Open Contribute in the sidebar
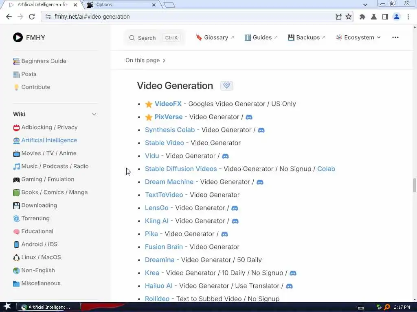Image resolution: width=417 pixels, height=312 pixels. pos(32,87)
